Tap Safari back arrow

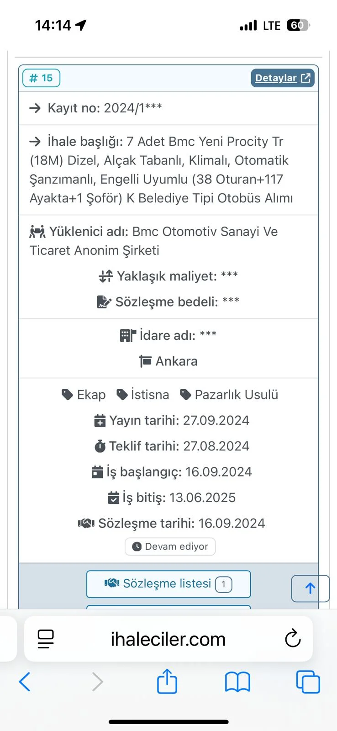tap(25, 682)
